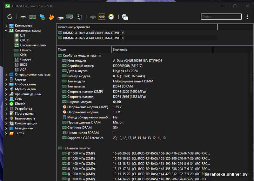Click the Поле column header
Viewport: 254px width, 181px height.
click(x=84, y=50)
